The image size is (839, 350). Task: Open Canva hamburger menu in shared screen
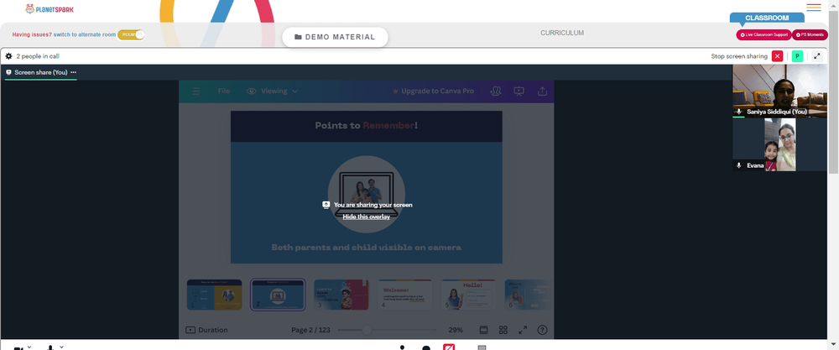click(x=196, y=91)
